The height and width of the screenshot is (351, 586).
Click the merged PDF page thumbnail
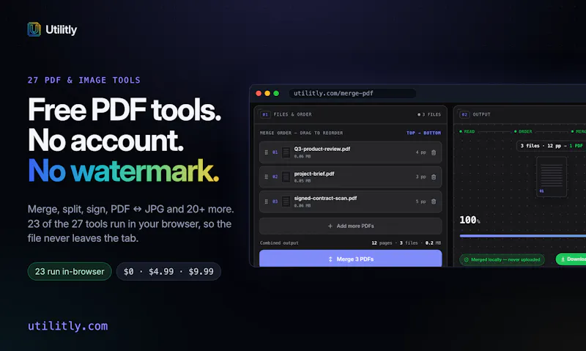[x=552, y=177]
